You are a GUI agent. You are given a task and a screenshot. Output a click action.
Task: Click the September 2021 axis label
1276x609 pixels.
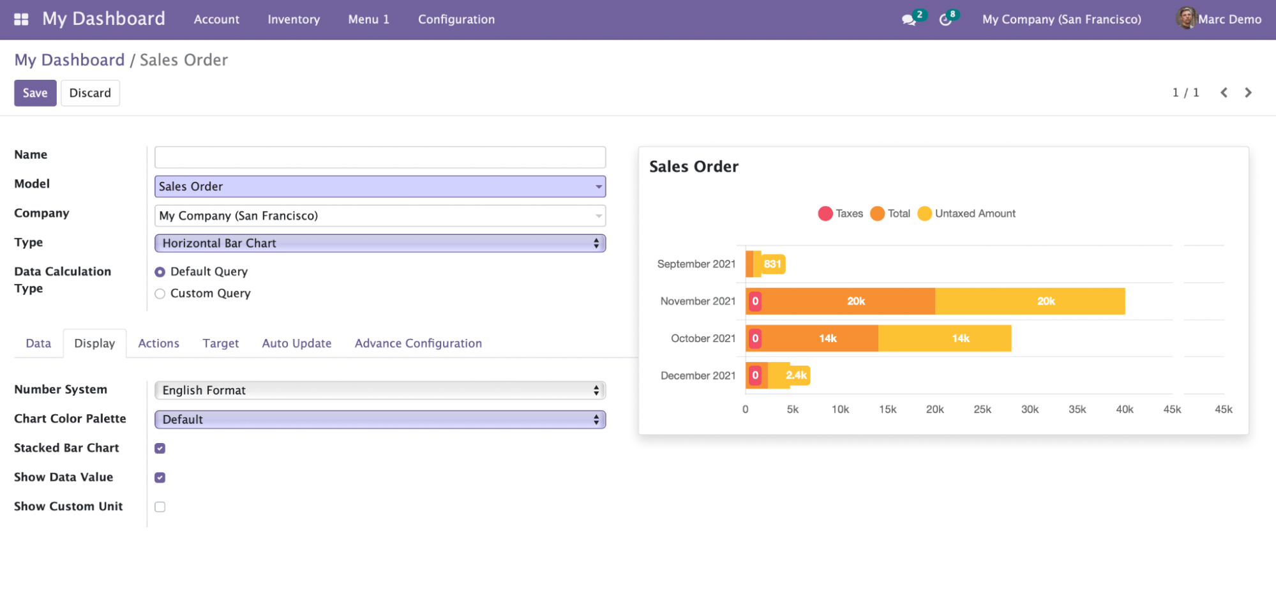click(x=696, y=264)
